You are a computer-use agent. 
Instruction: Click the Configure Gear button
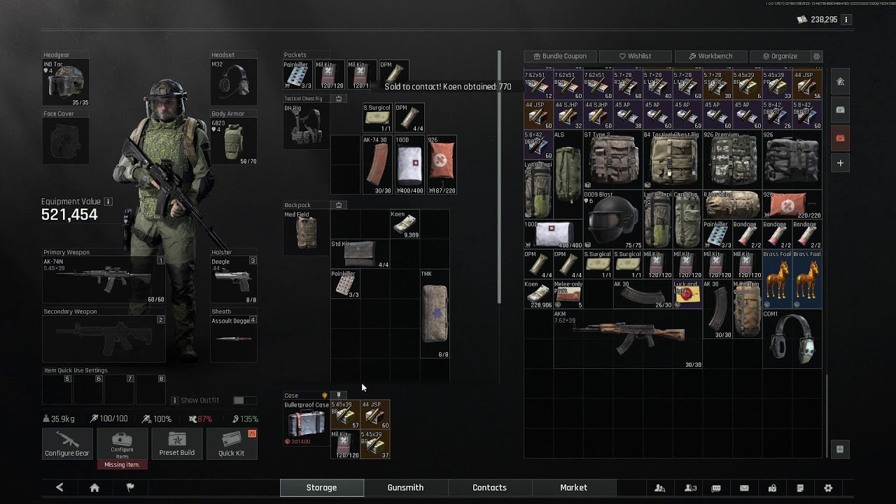click(67, 444)
